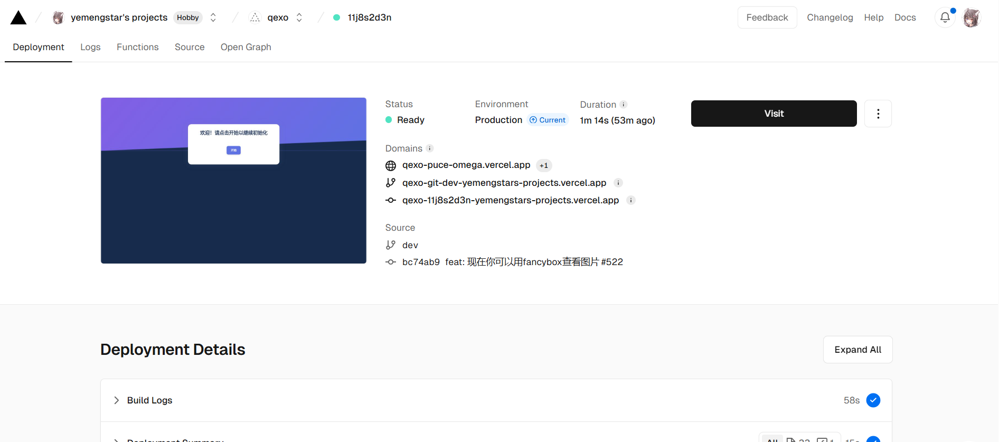The height and width of the screenshot is (442, 999).
Task: Open the three-dot deployment options menu
Action: point(878,114)
